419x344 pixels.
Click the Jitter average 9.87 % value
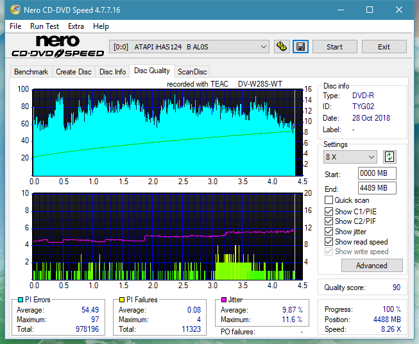click(x=293, y=310)
